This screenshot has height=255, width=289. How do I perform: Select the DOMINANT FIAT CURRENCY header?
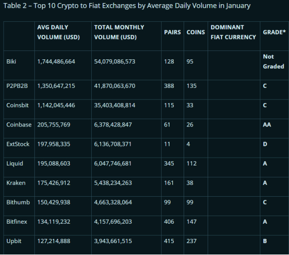pos(233,32)
